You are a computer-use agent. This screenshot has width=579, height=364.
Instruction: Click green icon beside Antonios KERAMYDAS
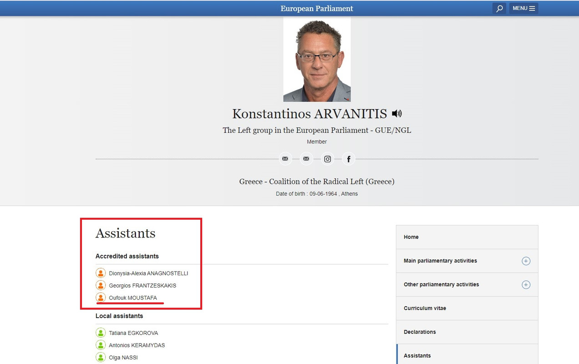pyautogui.click(x=101, y=345)
